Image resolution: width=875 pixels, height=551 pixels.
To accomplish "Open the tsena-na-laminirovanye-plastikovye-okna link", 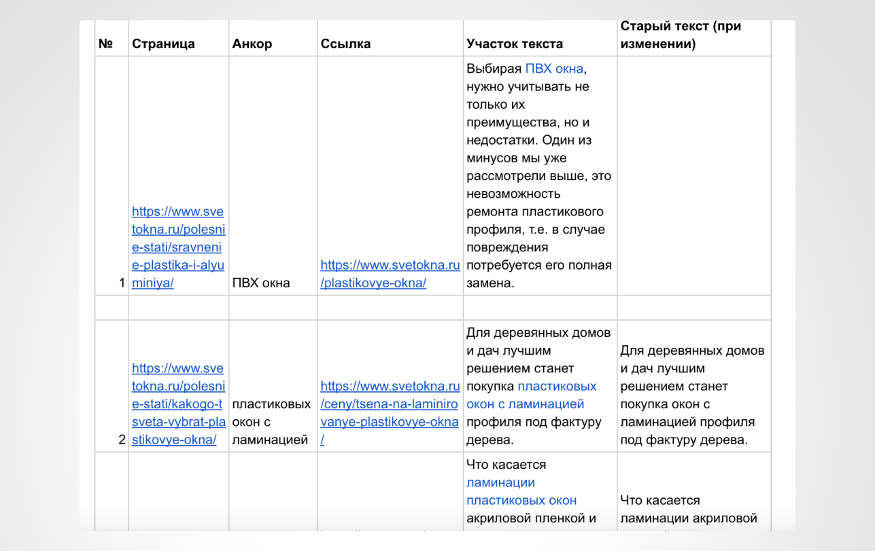I will coord(390,413).
